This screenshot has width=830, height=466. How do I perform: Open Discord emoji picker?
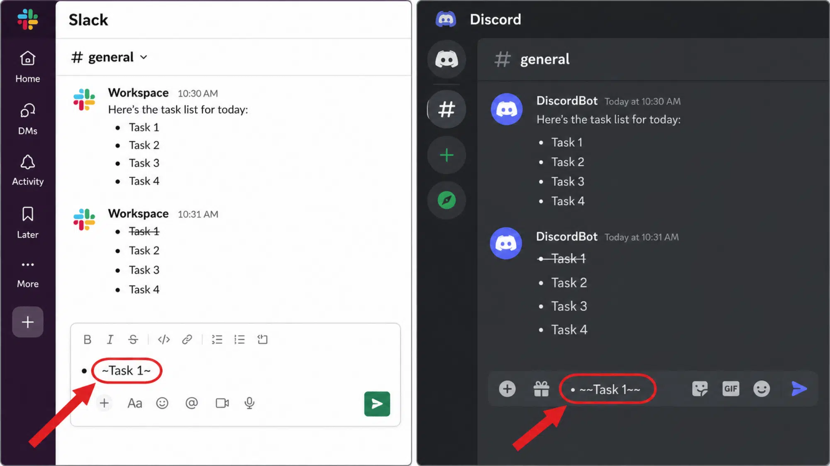(762, 389)
